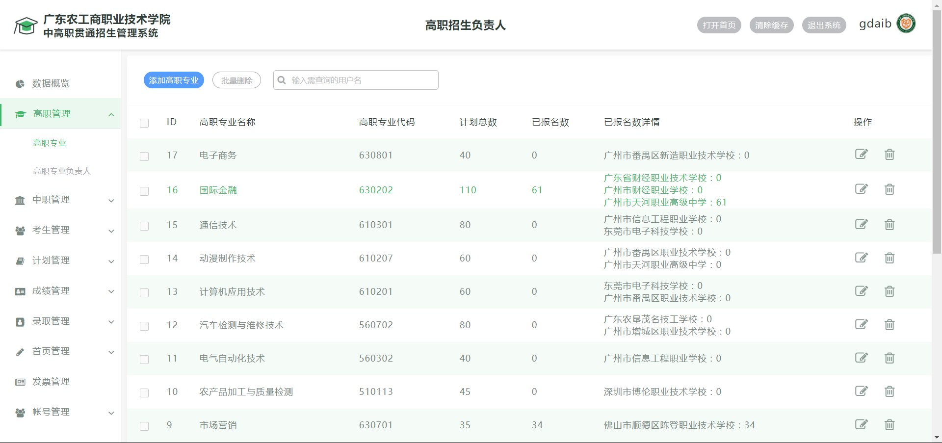The width and height of the screenshot is (942, 443).
Task: Check the box for ID 14
Action: (x=144, y=259)
